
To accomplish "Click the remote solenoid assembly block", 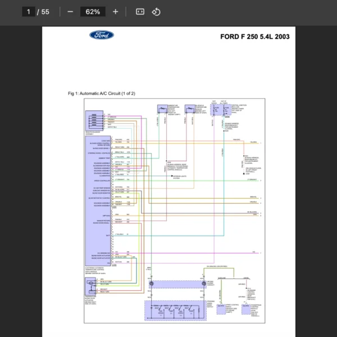I will click(94, 121).
